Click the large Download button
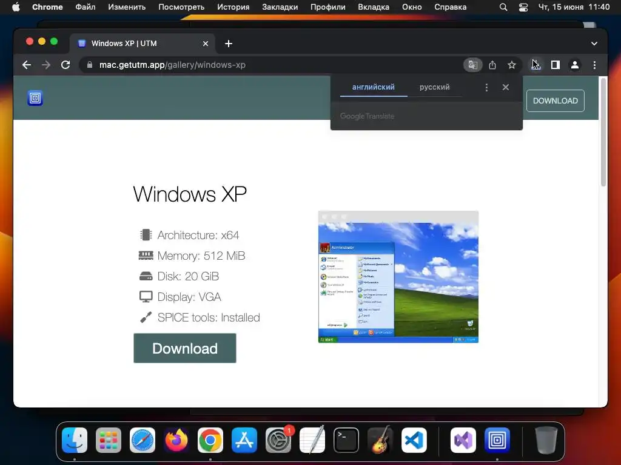This screenshot has width=621, height=465. 185,348
